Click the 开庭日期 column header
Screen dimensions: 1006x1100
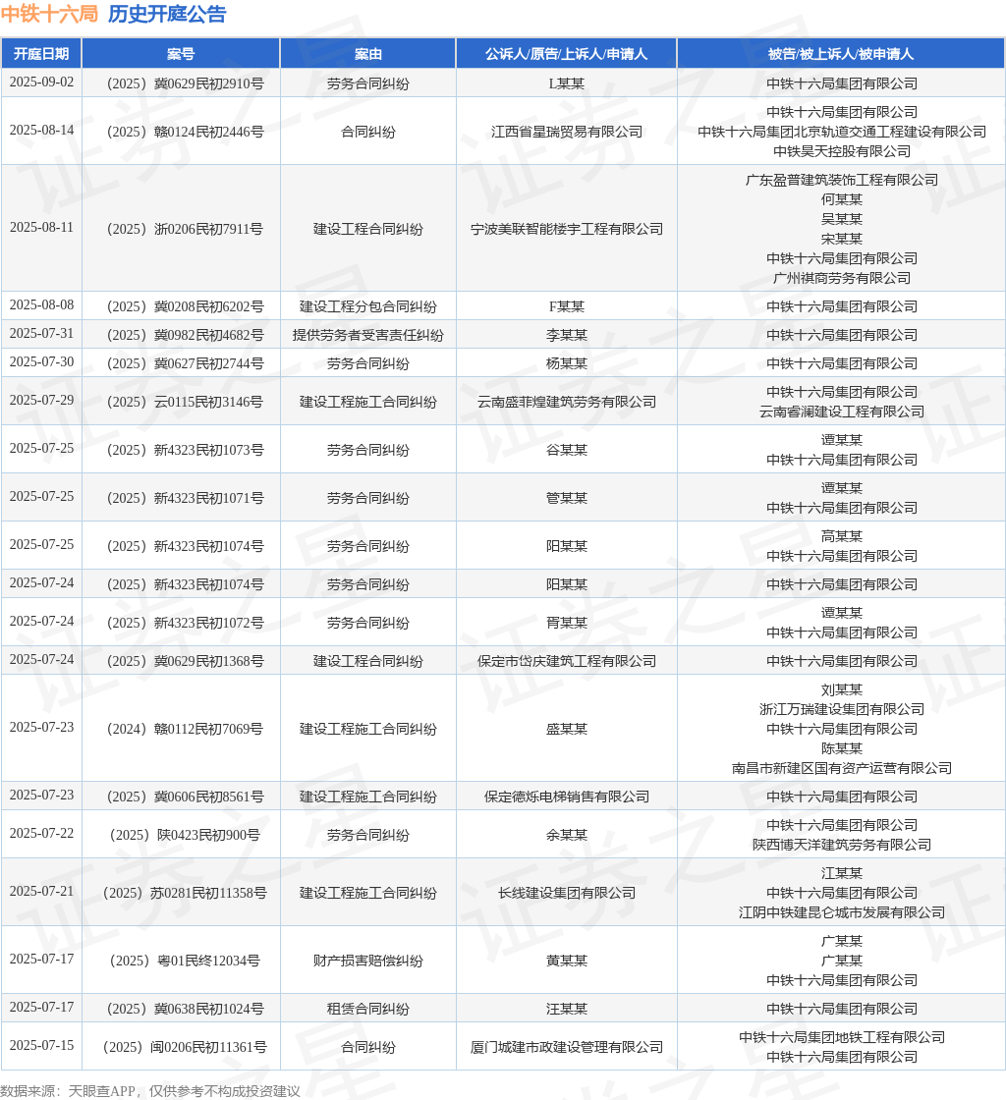pos(41,54)
